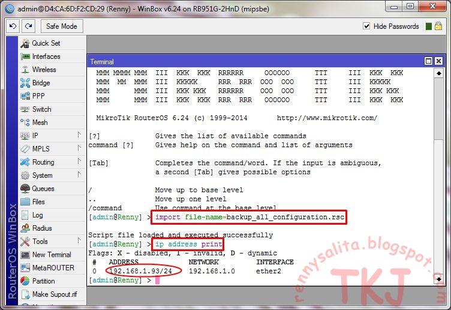Image resolution: width=451 pixels, height=310 pixels.
Task: Select Make Supout.rif menu label
Action: tap(55, 294)
